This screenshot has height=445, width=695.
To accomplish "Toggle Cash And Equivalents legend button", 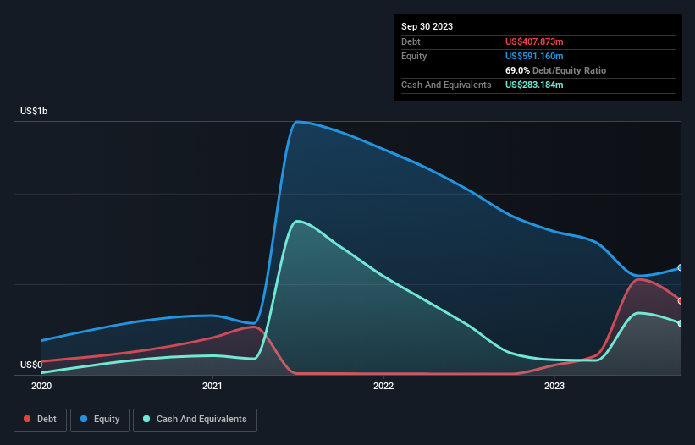I will tap(195, 420).
